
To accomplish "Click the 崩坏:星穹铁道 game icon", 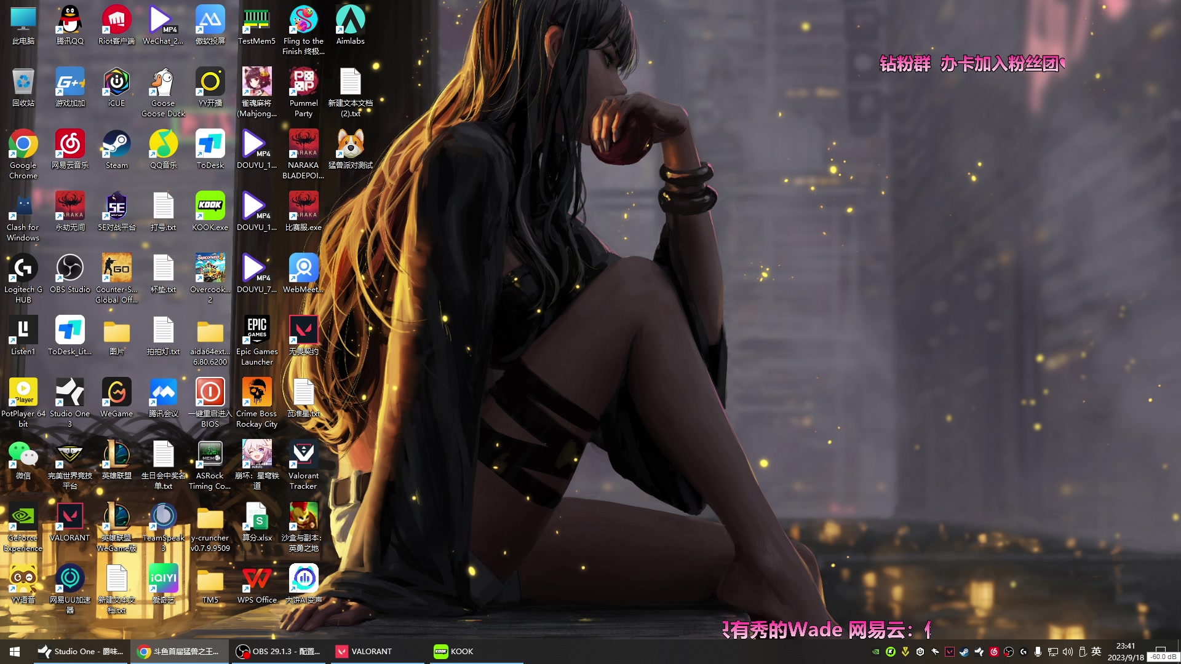I will click(x=257, y=465).
